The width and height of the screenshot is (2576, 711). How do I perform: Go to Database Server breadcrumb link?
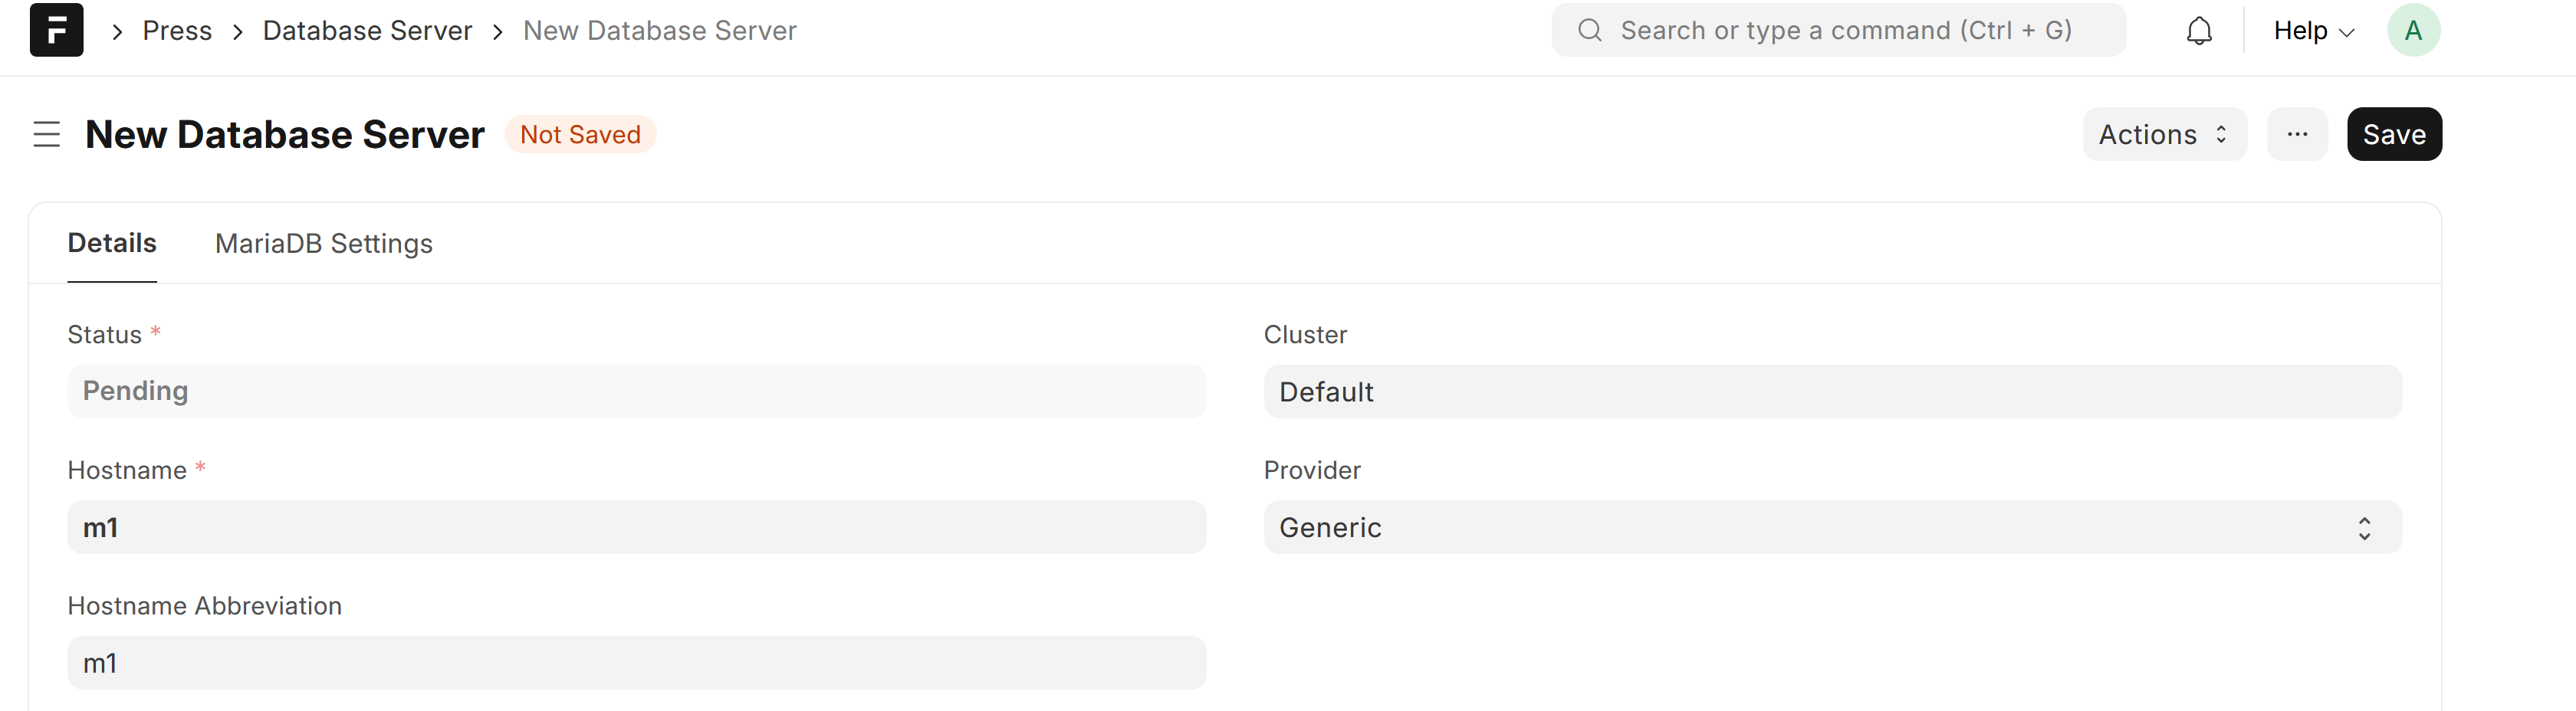click(x=367, y=31)
